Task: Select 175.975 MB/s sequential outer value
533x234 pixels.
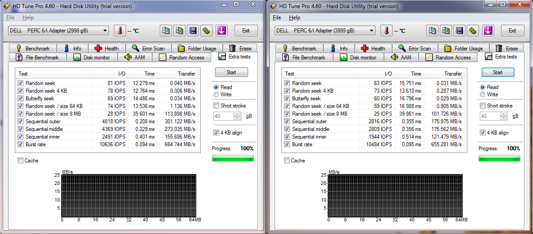Action: pos(447,121)
